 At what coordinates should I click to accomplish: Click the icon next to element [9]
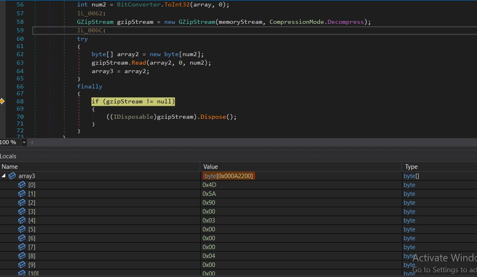22,265
